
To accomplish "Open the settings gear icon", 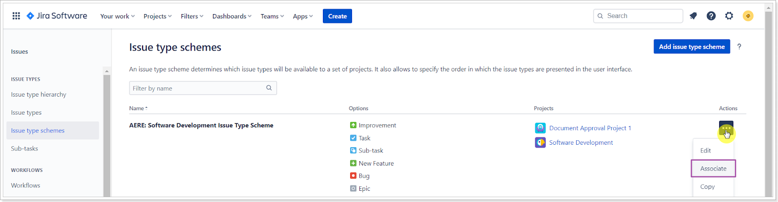I will click(x=729, y=16).
